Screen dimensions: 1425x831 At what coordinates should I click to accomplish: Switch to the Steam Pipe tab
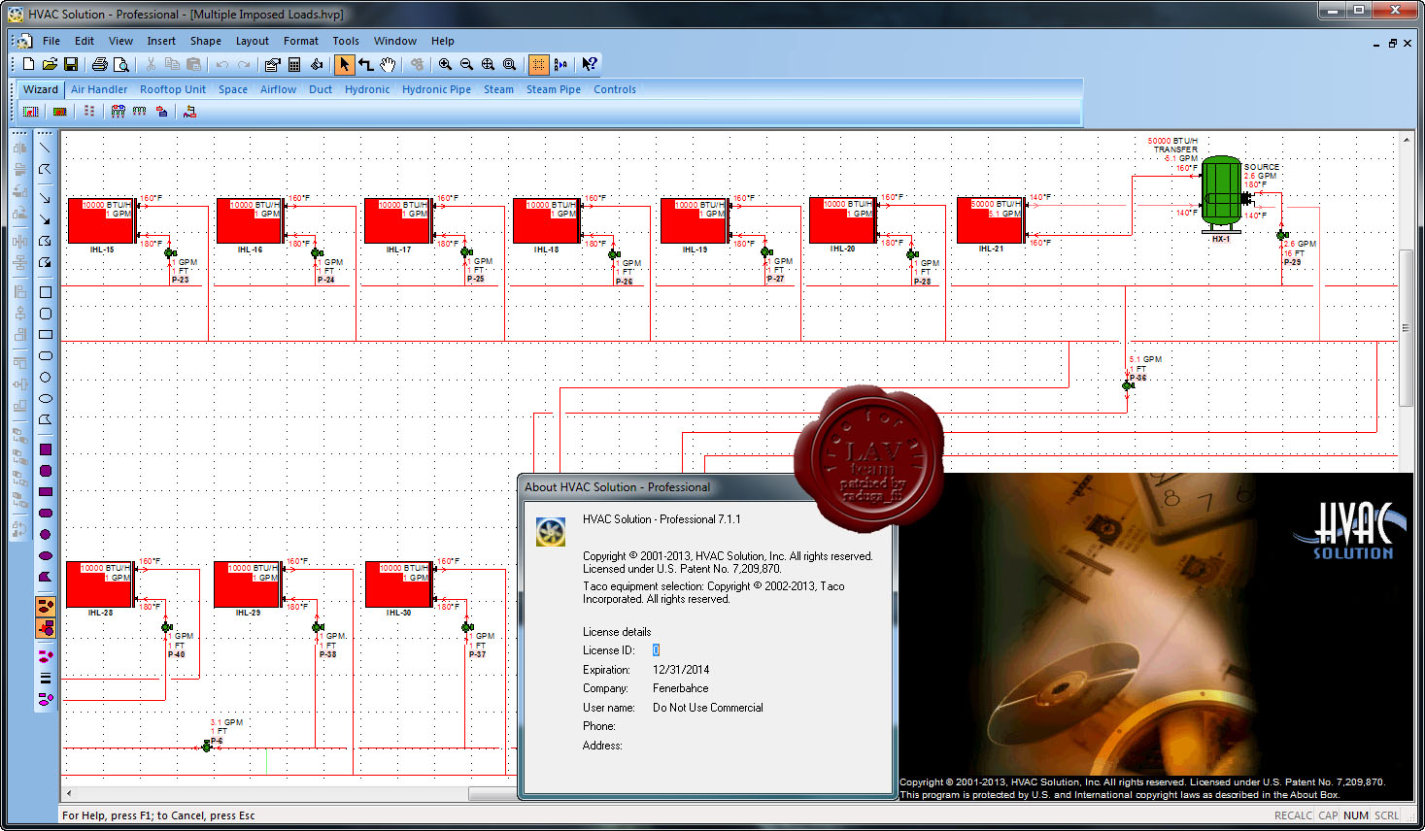coord(554,89)
